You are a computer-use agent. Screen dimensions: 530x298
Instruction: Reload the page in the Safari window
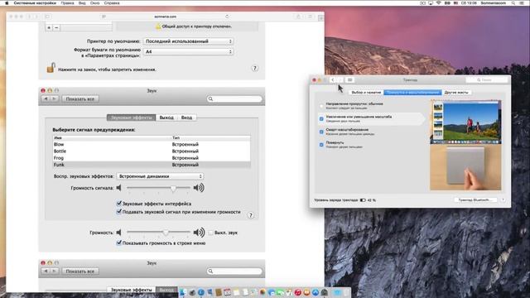(x=227, y=17)
